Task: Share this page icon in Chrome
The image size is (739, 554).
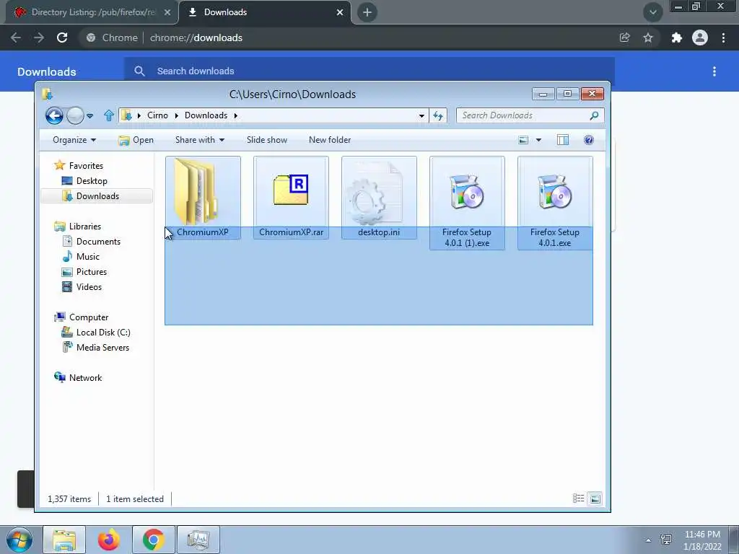Action: click(624, 38)
